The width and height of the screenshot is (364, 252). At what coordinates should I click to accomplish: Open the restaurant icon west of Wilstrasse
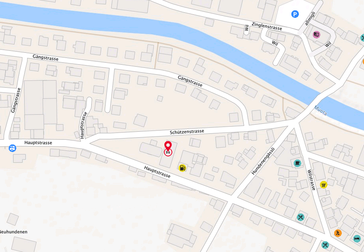[x=300, y=217]
